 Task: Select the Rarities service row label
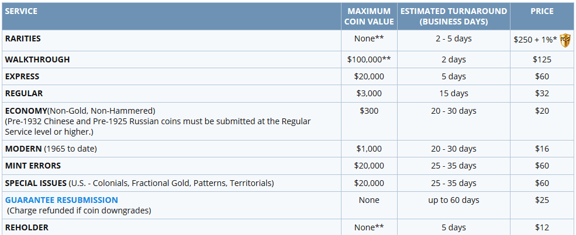(x=23, y=39)
